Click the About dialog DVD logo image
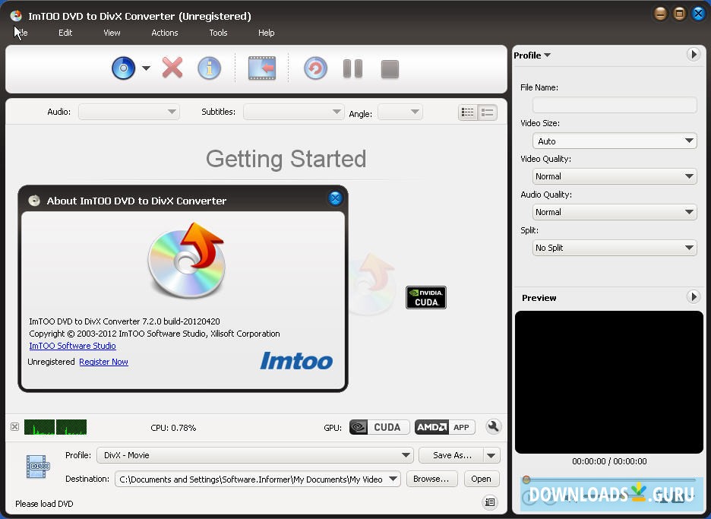The image size is (711, 519). 186,260
